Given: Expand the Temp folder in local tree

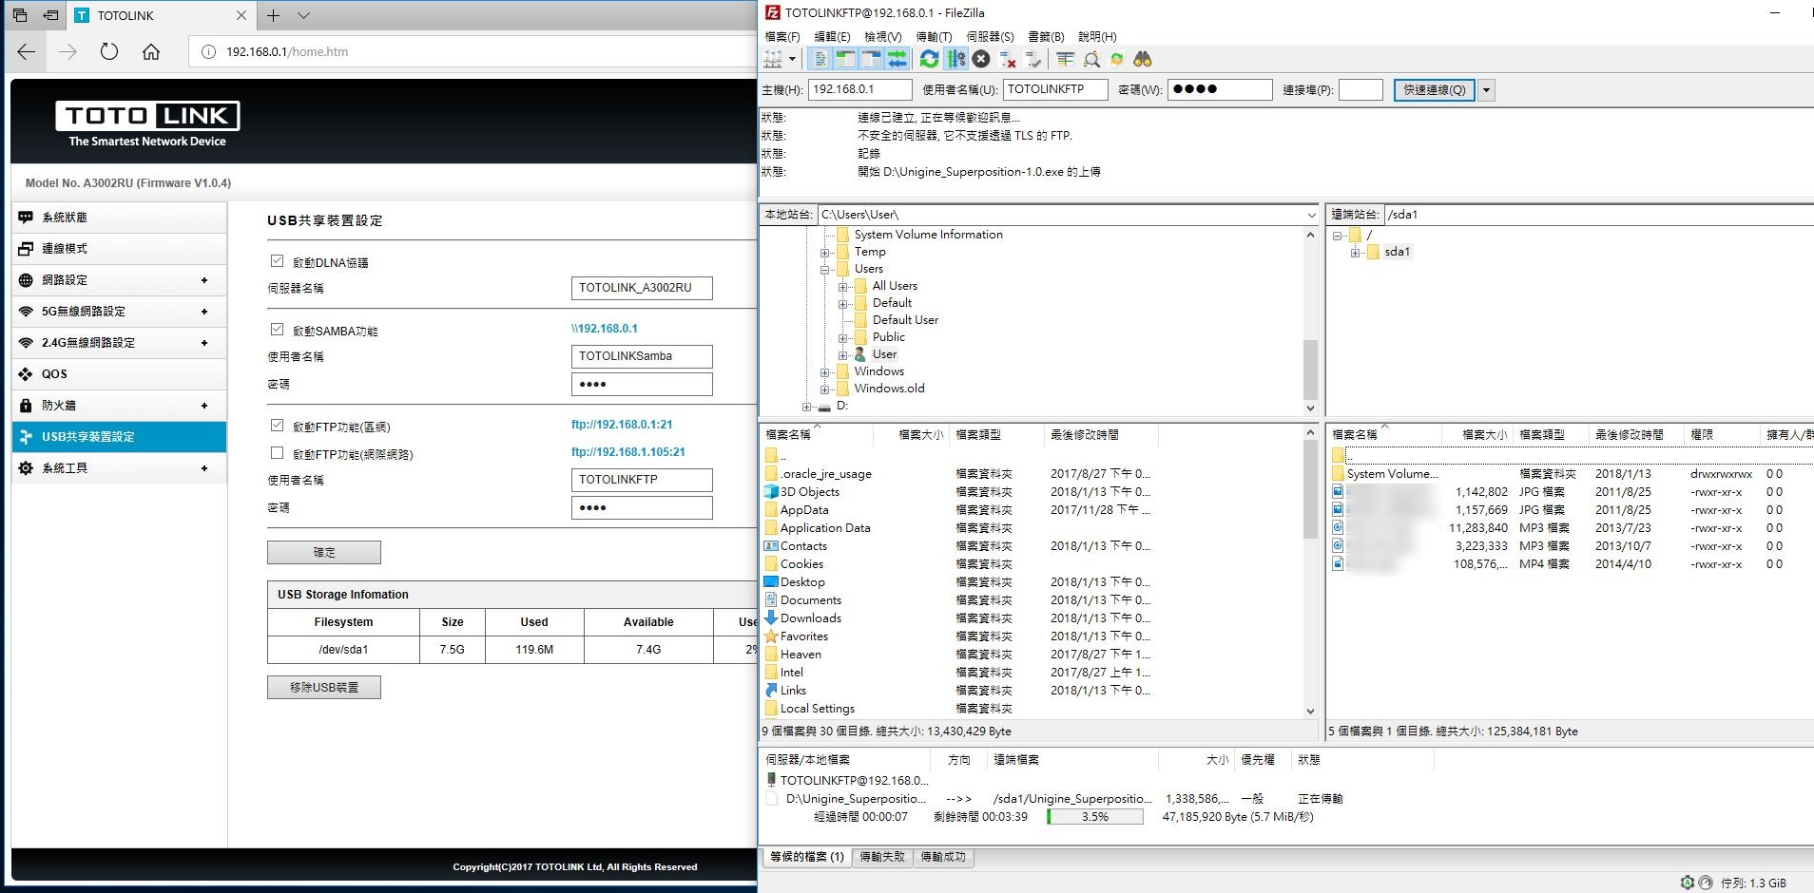Looking at the screenshot, I should [x=824, y=253].
